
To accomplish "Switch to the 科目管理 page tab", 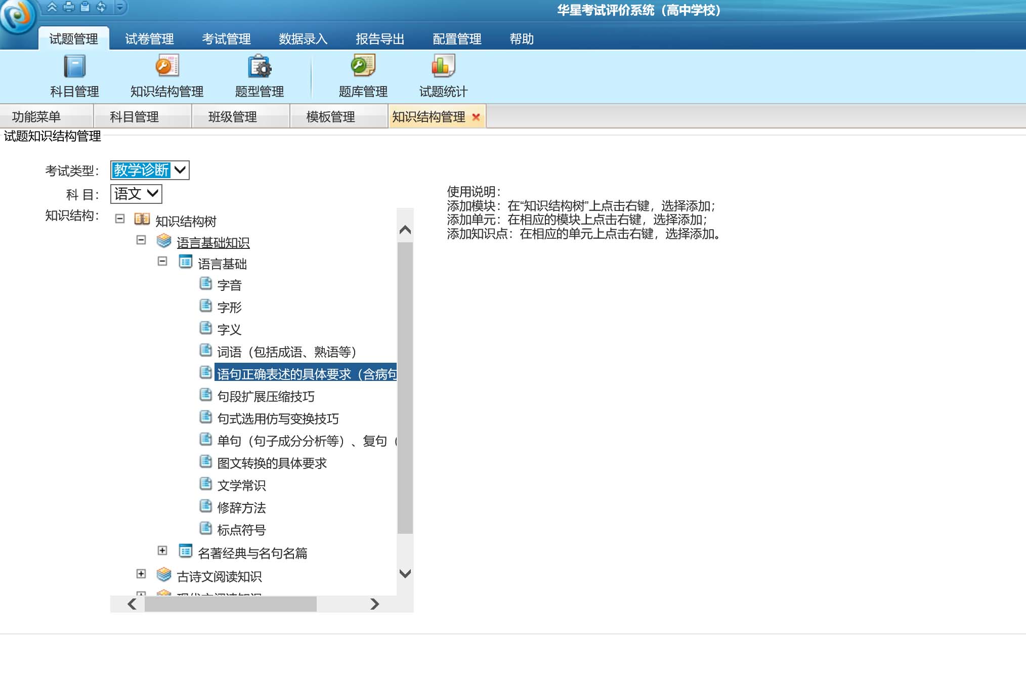I will [x=143, y=116].
